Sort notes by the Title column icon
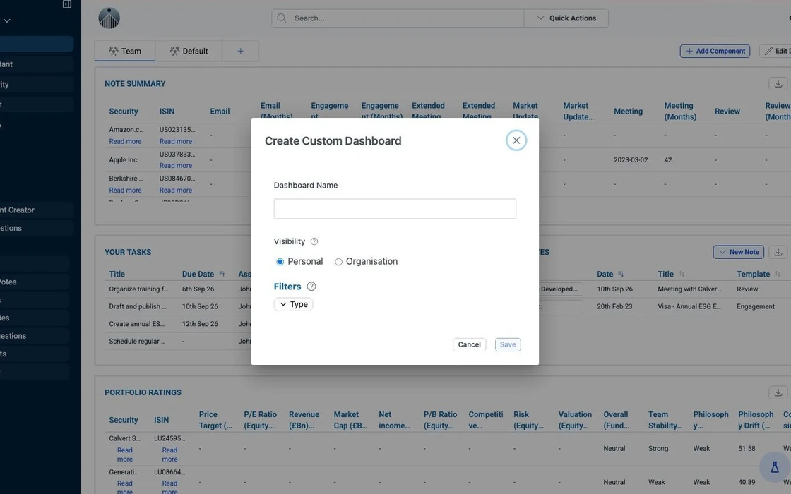The height and width of the screenshot is (494, 791). (682, 275)
